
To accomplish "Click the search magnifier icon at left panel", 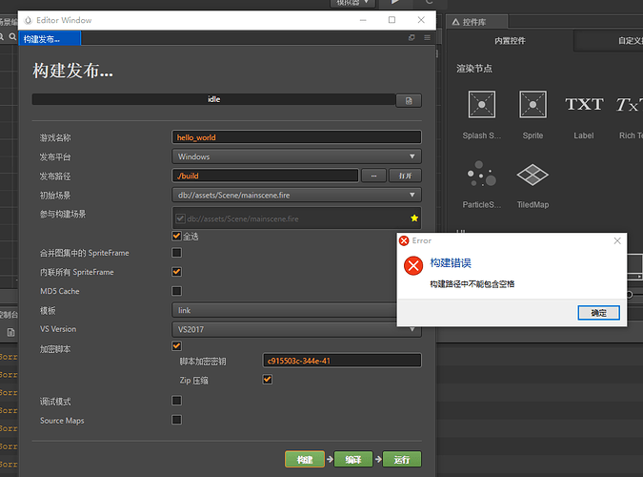I will [12, 36].
